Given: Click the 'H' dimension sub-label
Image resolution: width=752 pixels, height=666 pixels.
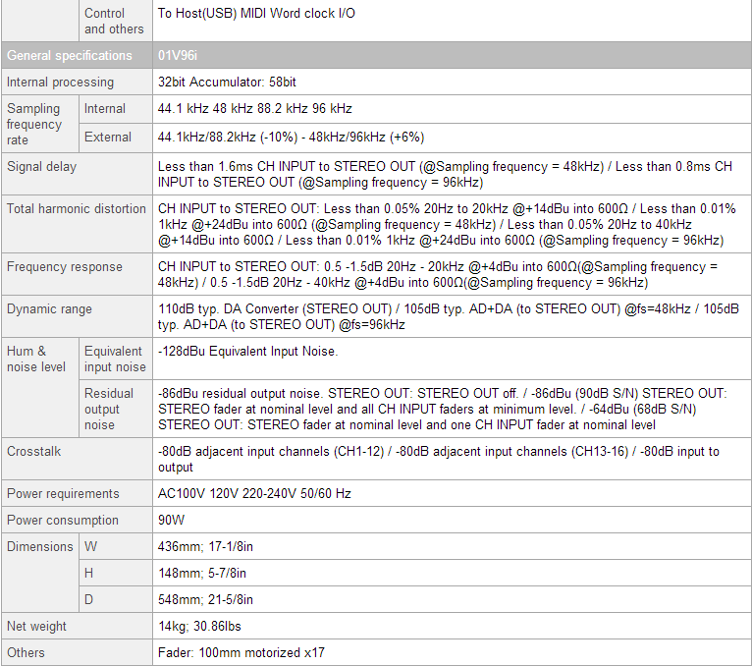Looking at the screenshot, I should click(x=88, y=573).
